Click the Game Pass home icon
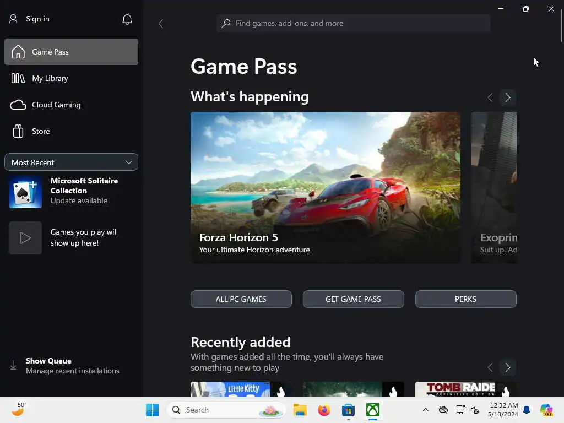Viewport: 564px width, 423px height. (x=18, y=52)
